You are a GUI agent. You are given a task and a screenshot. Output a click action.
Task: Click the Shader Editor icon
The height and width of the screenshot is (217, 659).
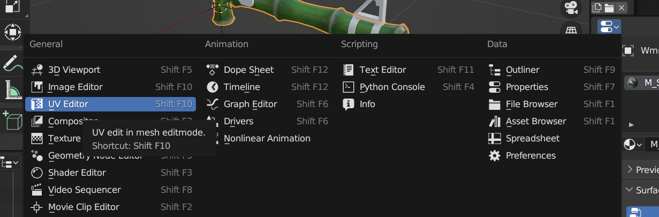[x=37, y=173]
